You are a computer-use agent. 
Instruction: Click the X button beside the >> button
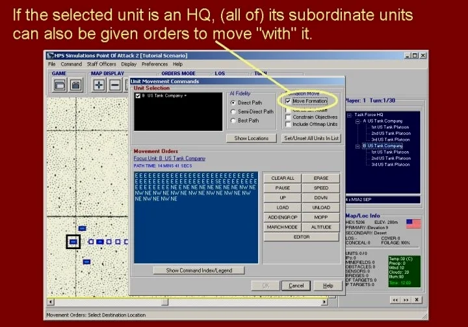pos(417,300)
